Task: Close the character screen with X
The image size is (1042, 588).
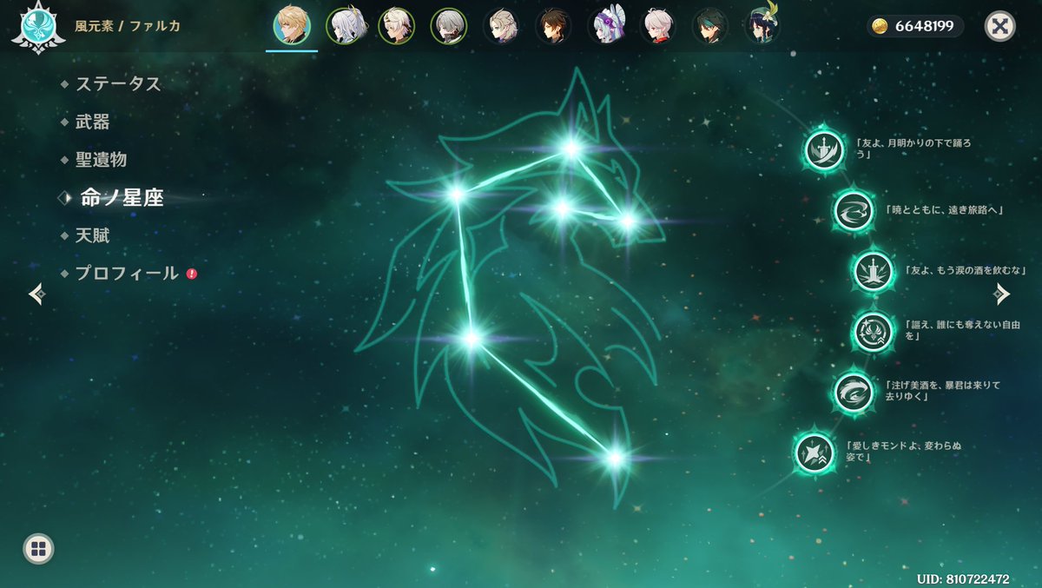Action: click(1000, 26)
